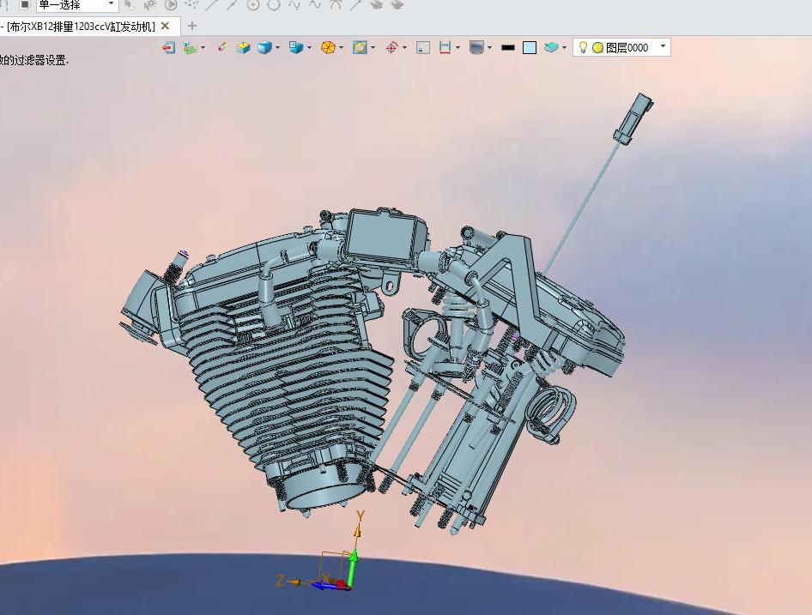Expand the orange polygon icon dropdown
This screenshot has width=812, height=615.
point(342,48)
